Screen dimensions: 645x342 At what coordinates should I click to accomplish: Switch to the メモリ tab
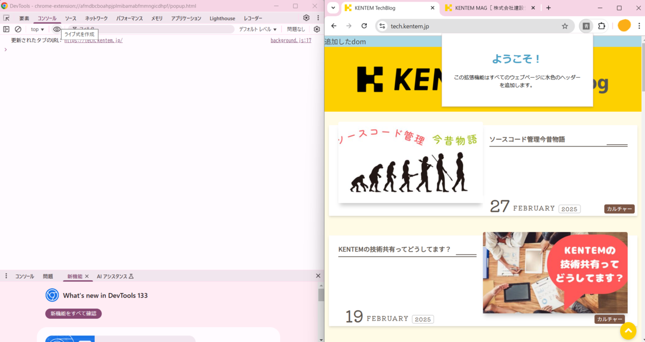pos(157,18)
